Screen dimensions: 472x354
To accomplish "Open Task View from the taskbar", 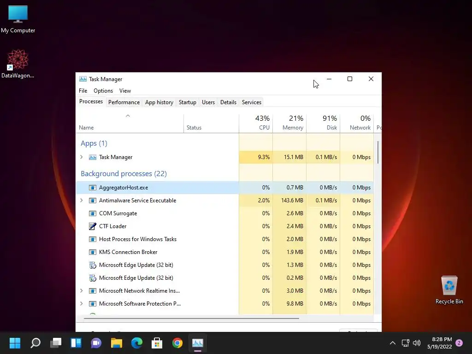I will click(x=56, y=343).
